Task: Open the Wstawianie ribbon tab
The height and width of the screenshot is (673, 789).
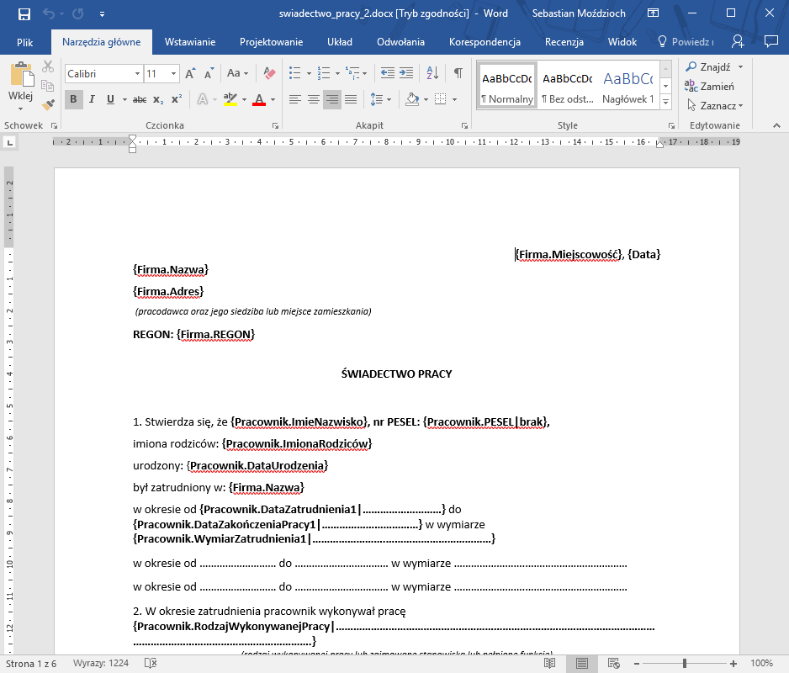Action: [x=189, y=42]
